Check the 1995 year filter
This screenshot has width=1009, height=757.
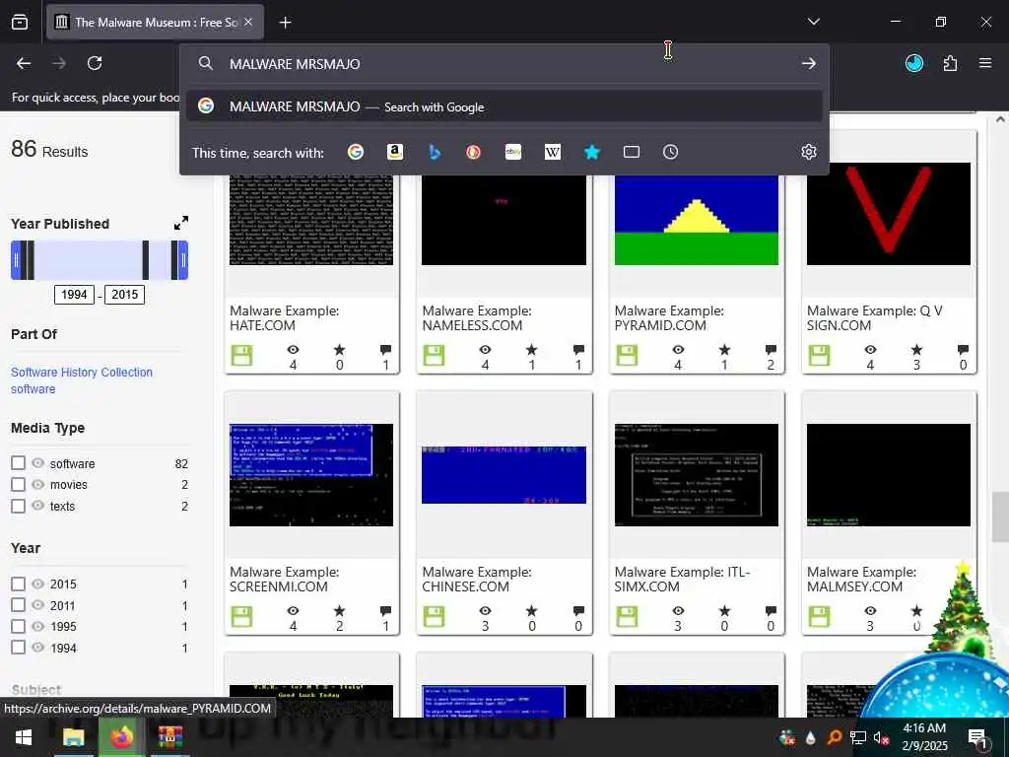pyautogui.click(x=18, y=626)
